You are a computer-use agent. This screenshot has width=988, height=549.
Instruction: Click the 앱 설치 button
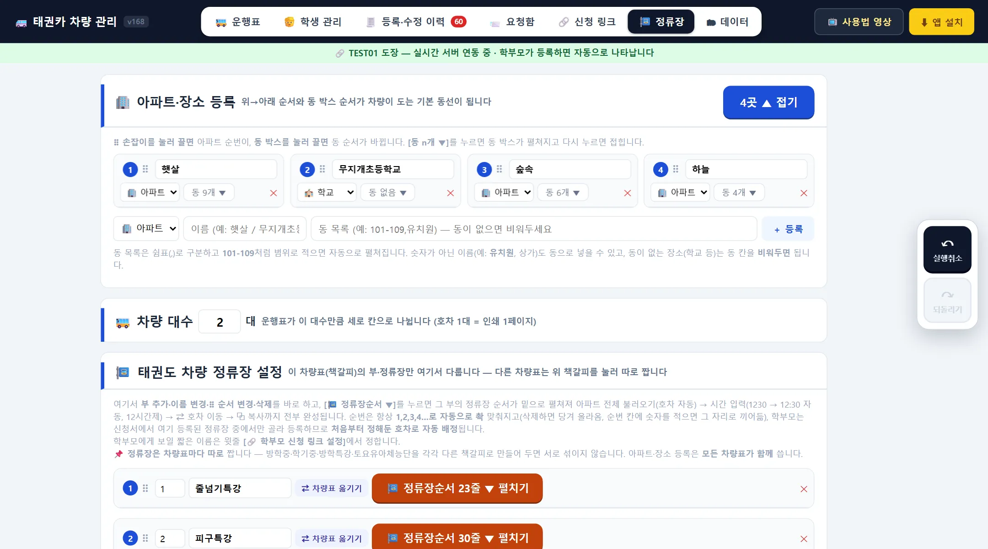click(941, 22)
